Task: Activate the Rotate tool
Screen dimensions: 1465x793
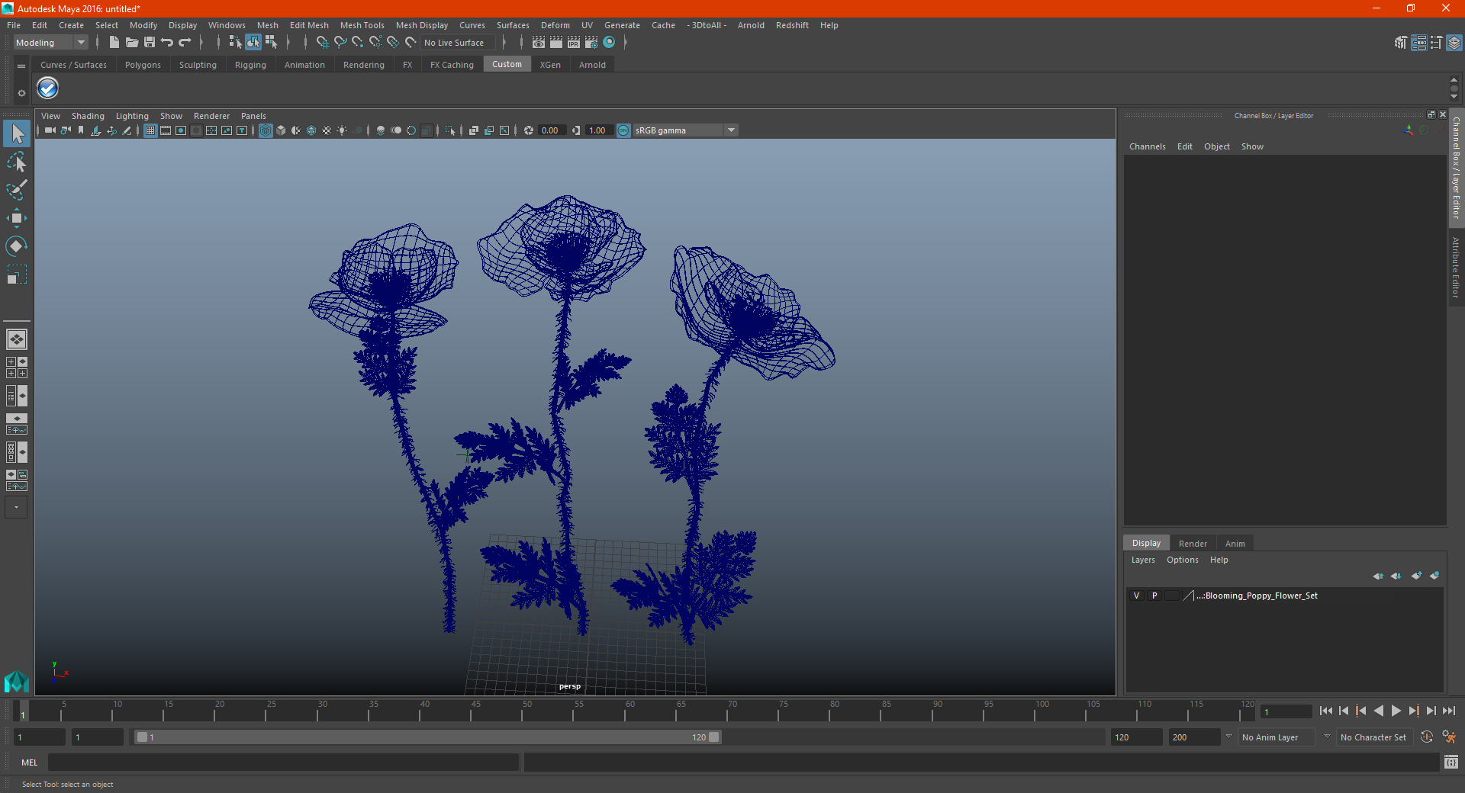Action: 17,246
